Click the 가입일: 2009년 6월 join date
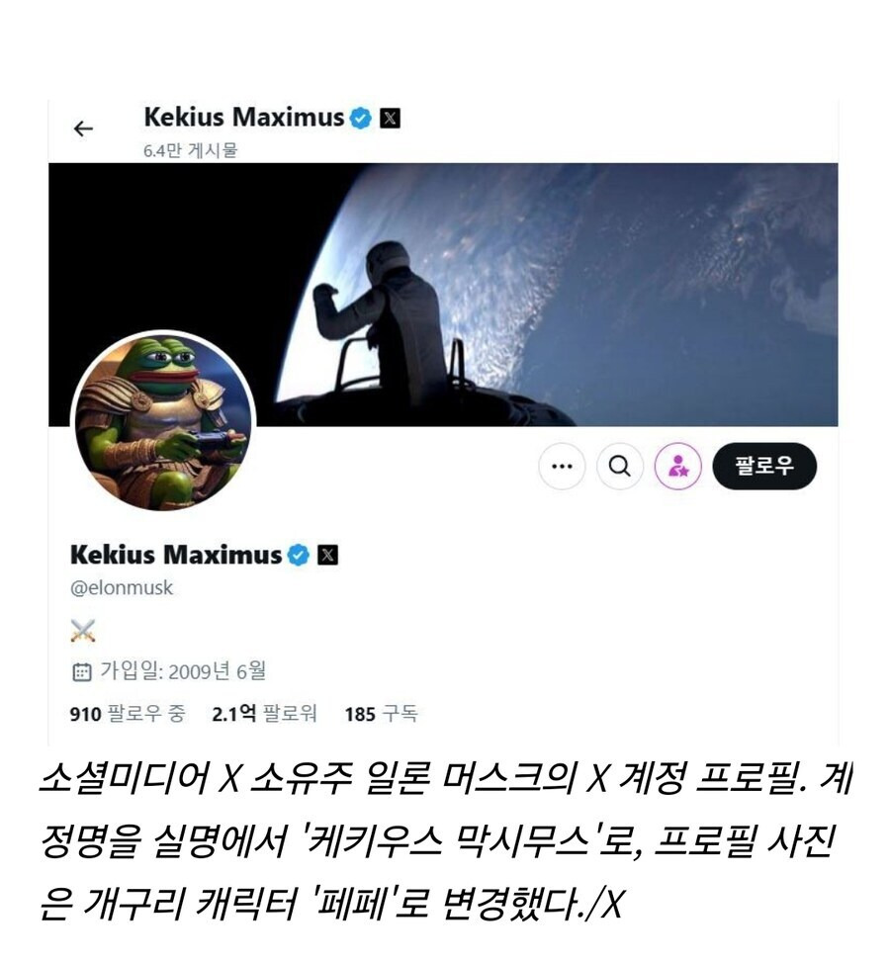The image size is (890, 963). pos(183,671)
